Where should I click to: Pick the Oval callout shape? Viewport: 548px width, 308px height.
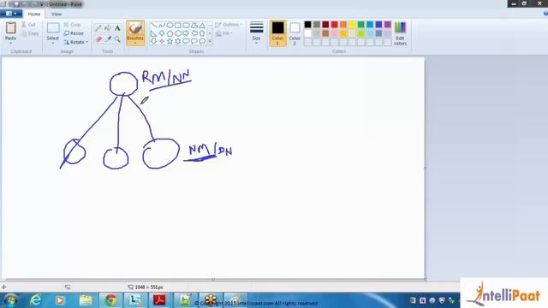[194, 41]
